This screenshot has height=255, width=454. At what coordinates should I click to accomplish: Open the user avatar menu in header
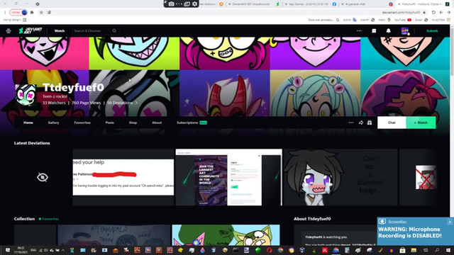pyautogui.click(x=405, y=30)
